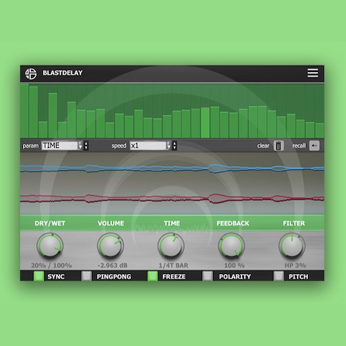Screen dimensions: 346x346
Task: Toggle the SYNC switch off
Action: tap(39, 276)
